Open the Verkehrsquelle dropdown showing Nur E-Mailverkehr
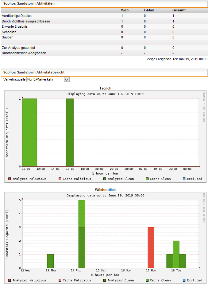208x285 pixels. coord(48,79)
